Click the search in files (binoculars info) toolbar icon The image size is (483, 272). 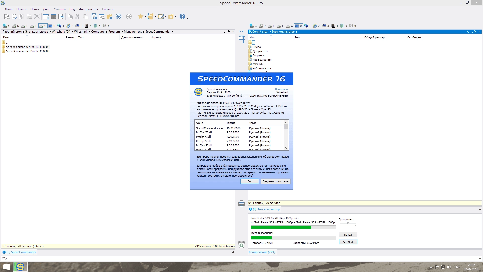tap(94, 17)
